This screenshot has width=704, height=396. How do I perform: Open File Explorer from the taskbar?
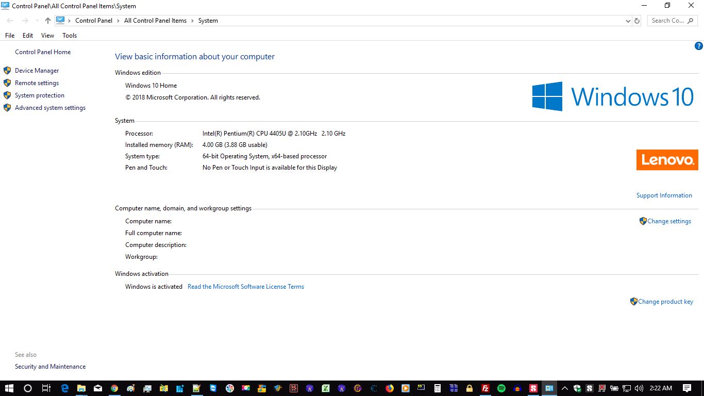click(x=81, y=388)
